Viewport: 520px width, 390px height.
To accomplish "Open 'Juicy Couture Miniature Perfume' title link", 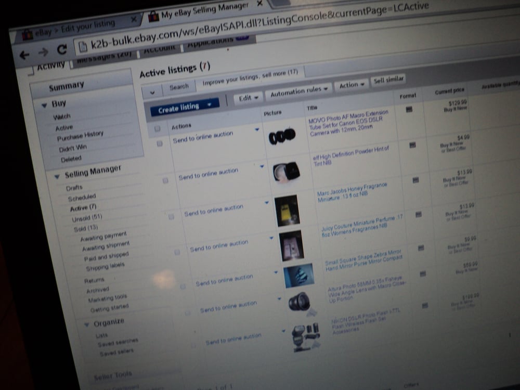I will (362, 226).
